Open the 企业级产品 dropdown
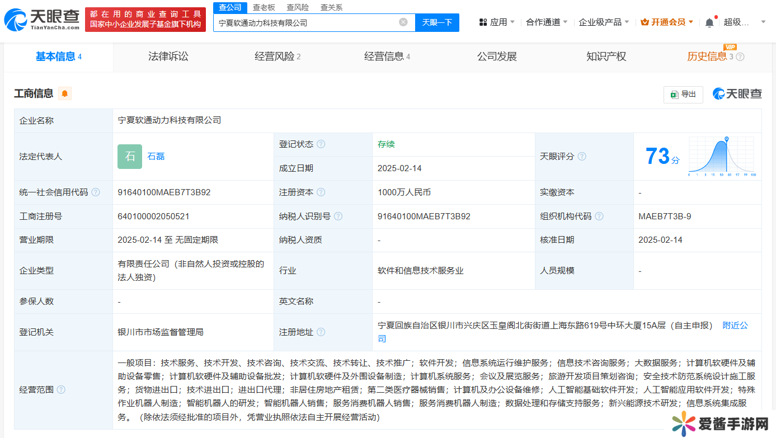 [x=603, y=22]
